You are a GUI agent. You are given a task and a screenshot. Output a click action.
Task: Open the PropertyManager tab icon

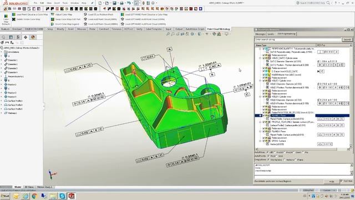(11, 37)
